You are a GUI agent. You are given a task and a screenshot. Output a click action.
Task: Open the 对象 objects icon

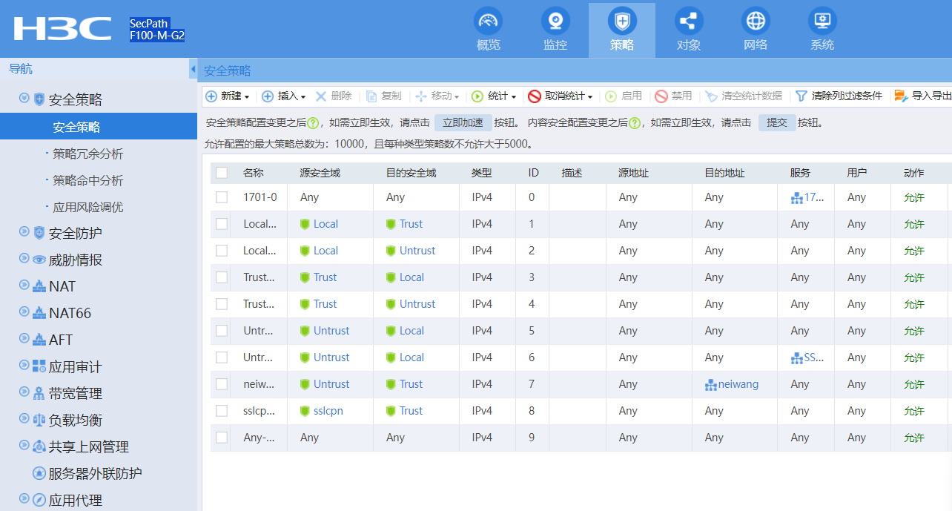pyautogui.click(x=689, y=21)
